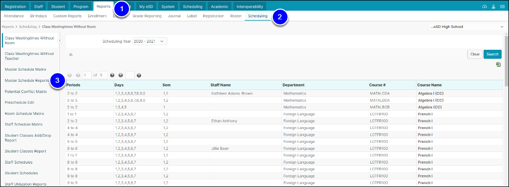Image resolution: width=509 pixels, height=187 pixels.
Task: Sort by the Staff Name column header
Action: 221,85
